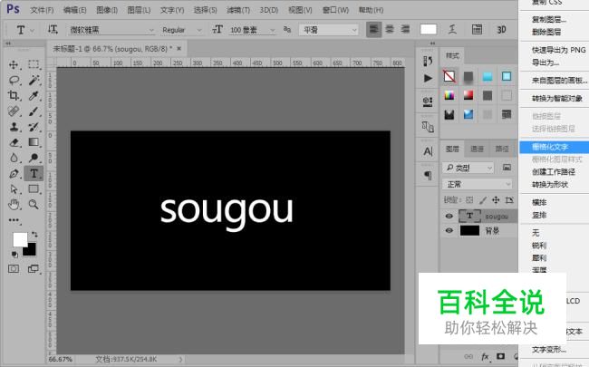
Task: Toggle visibility of the 背景 layer
Action: pyautogui.click(x=449, y=231)
